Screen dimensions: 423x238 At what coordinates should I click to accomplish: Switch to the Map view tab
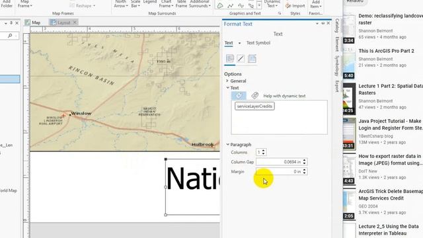pos(33,22)
